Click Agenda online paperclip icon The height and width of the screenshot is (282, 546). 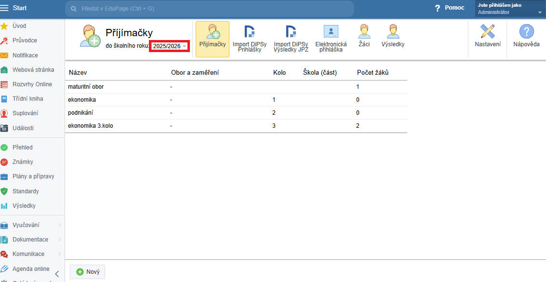pyautogui.click(x=4, y=269)
